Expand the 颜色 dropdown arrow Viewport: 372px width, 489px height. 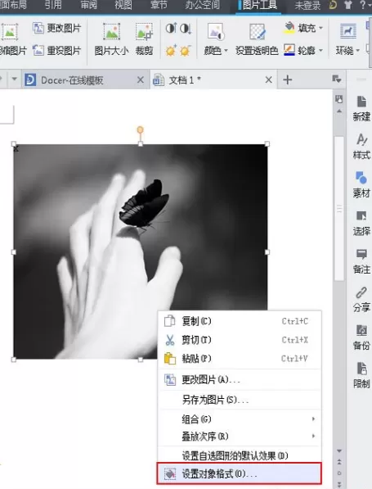[x=226, y=51]
